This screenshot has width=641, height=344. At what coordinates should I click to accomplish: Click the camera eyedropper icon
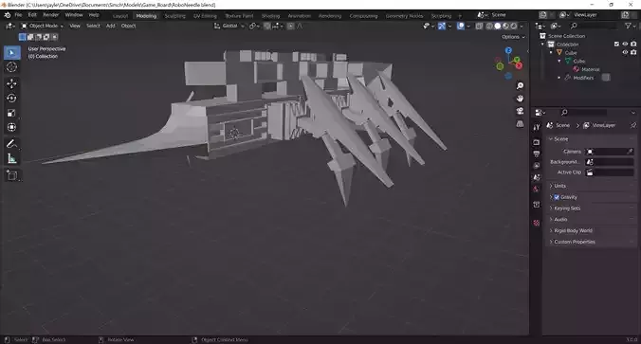[630, 152]
